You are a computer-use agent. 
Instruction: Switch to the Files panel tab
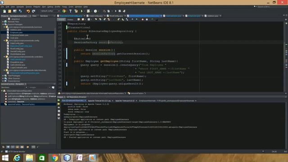(x=34, y=16)
